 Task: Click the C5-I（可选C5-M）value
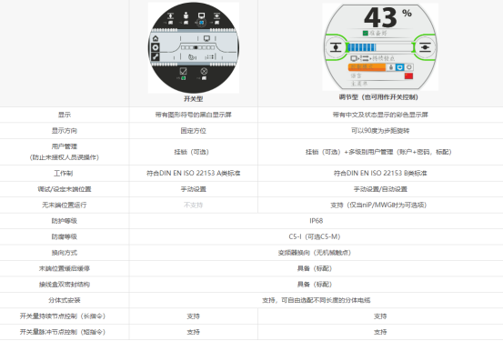tap(315, 236)
